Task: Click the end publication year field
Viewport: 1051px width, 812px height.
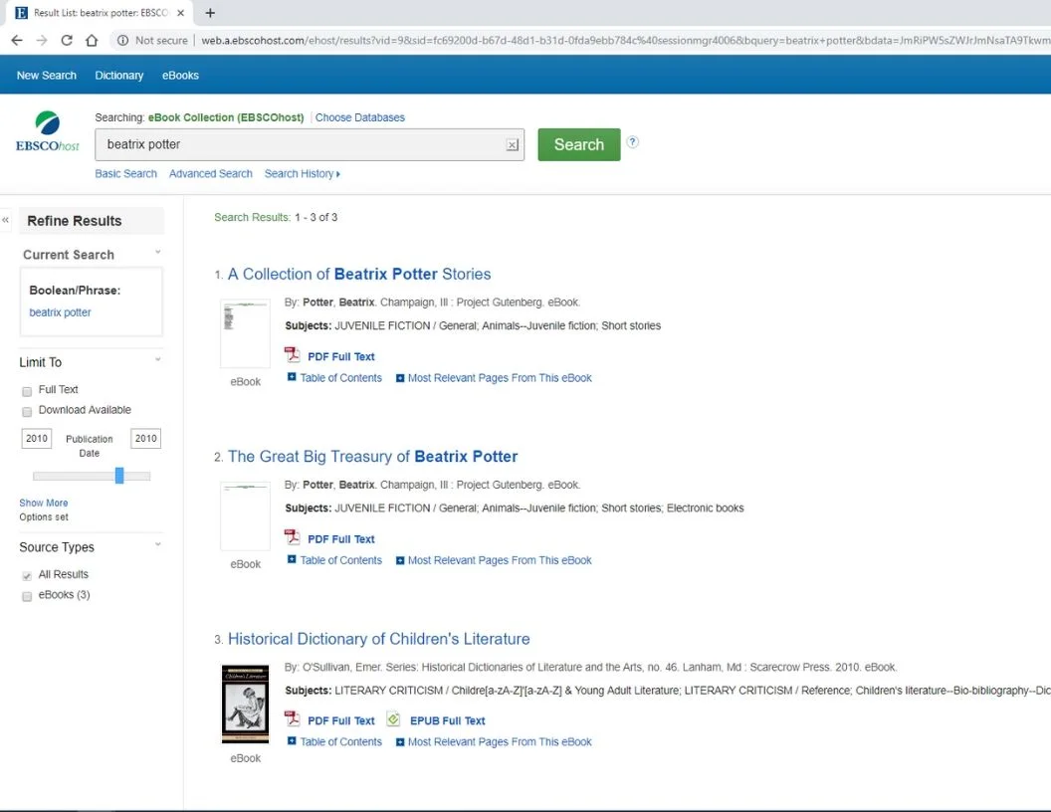Action: [x=145, y=438]
